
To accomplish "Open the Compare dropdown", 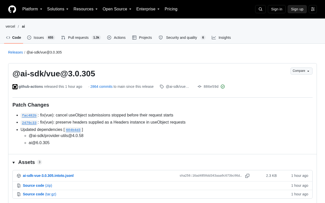I will [301, 71].
